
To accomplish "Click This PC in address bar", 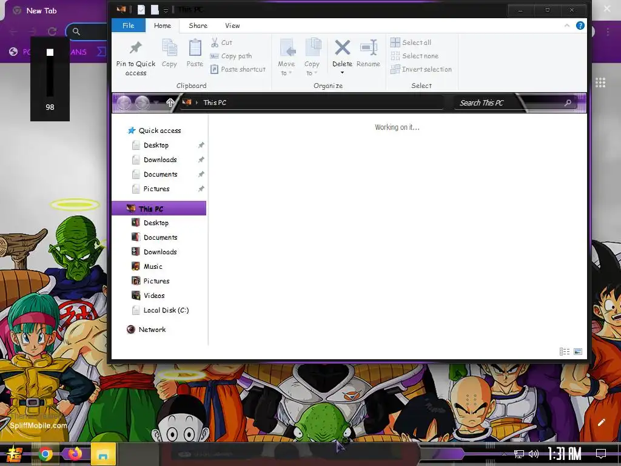I will [215, 103].
